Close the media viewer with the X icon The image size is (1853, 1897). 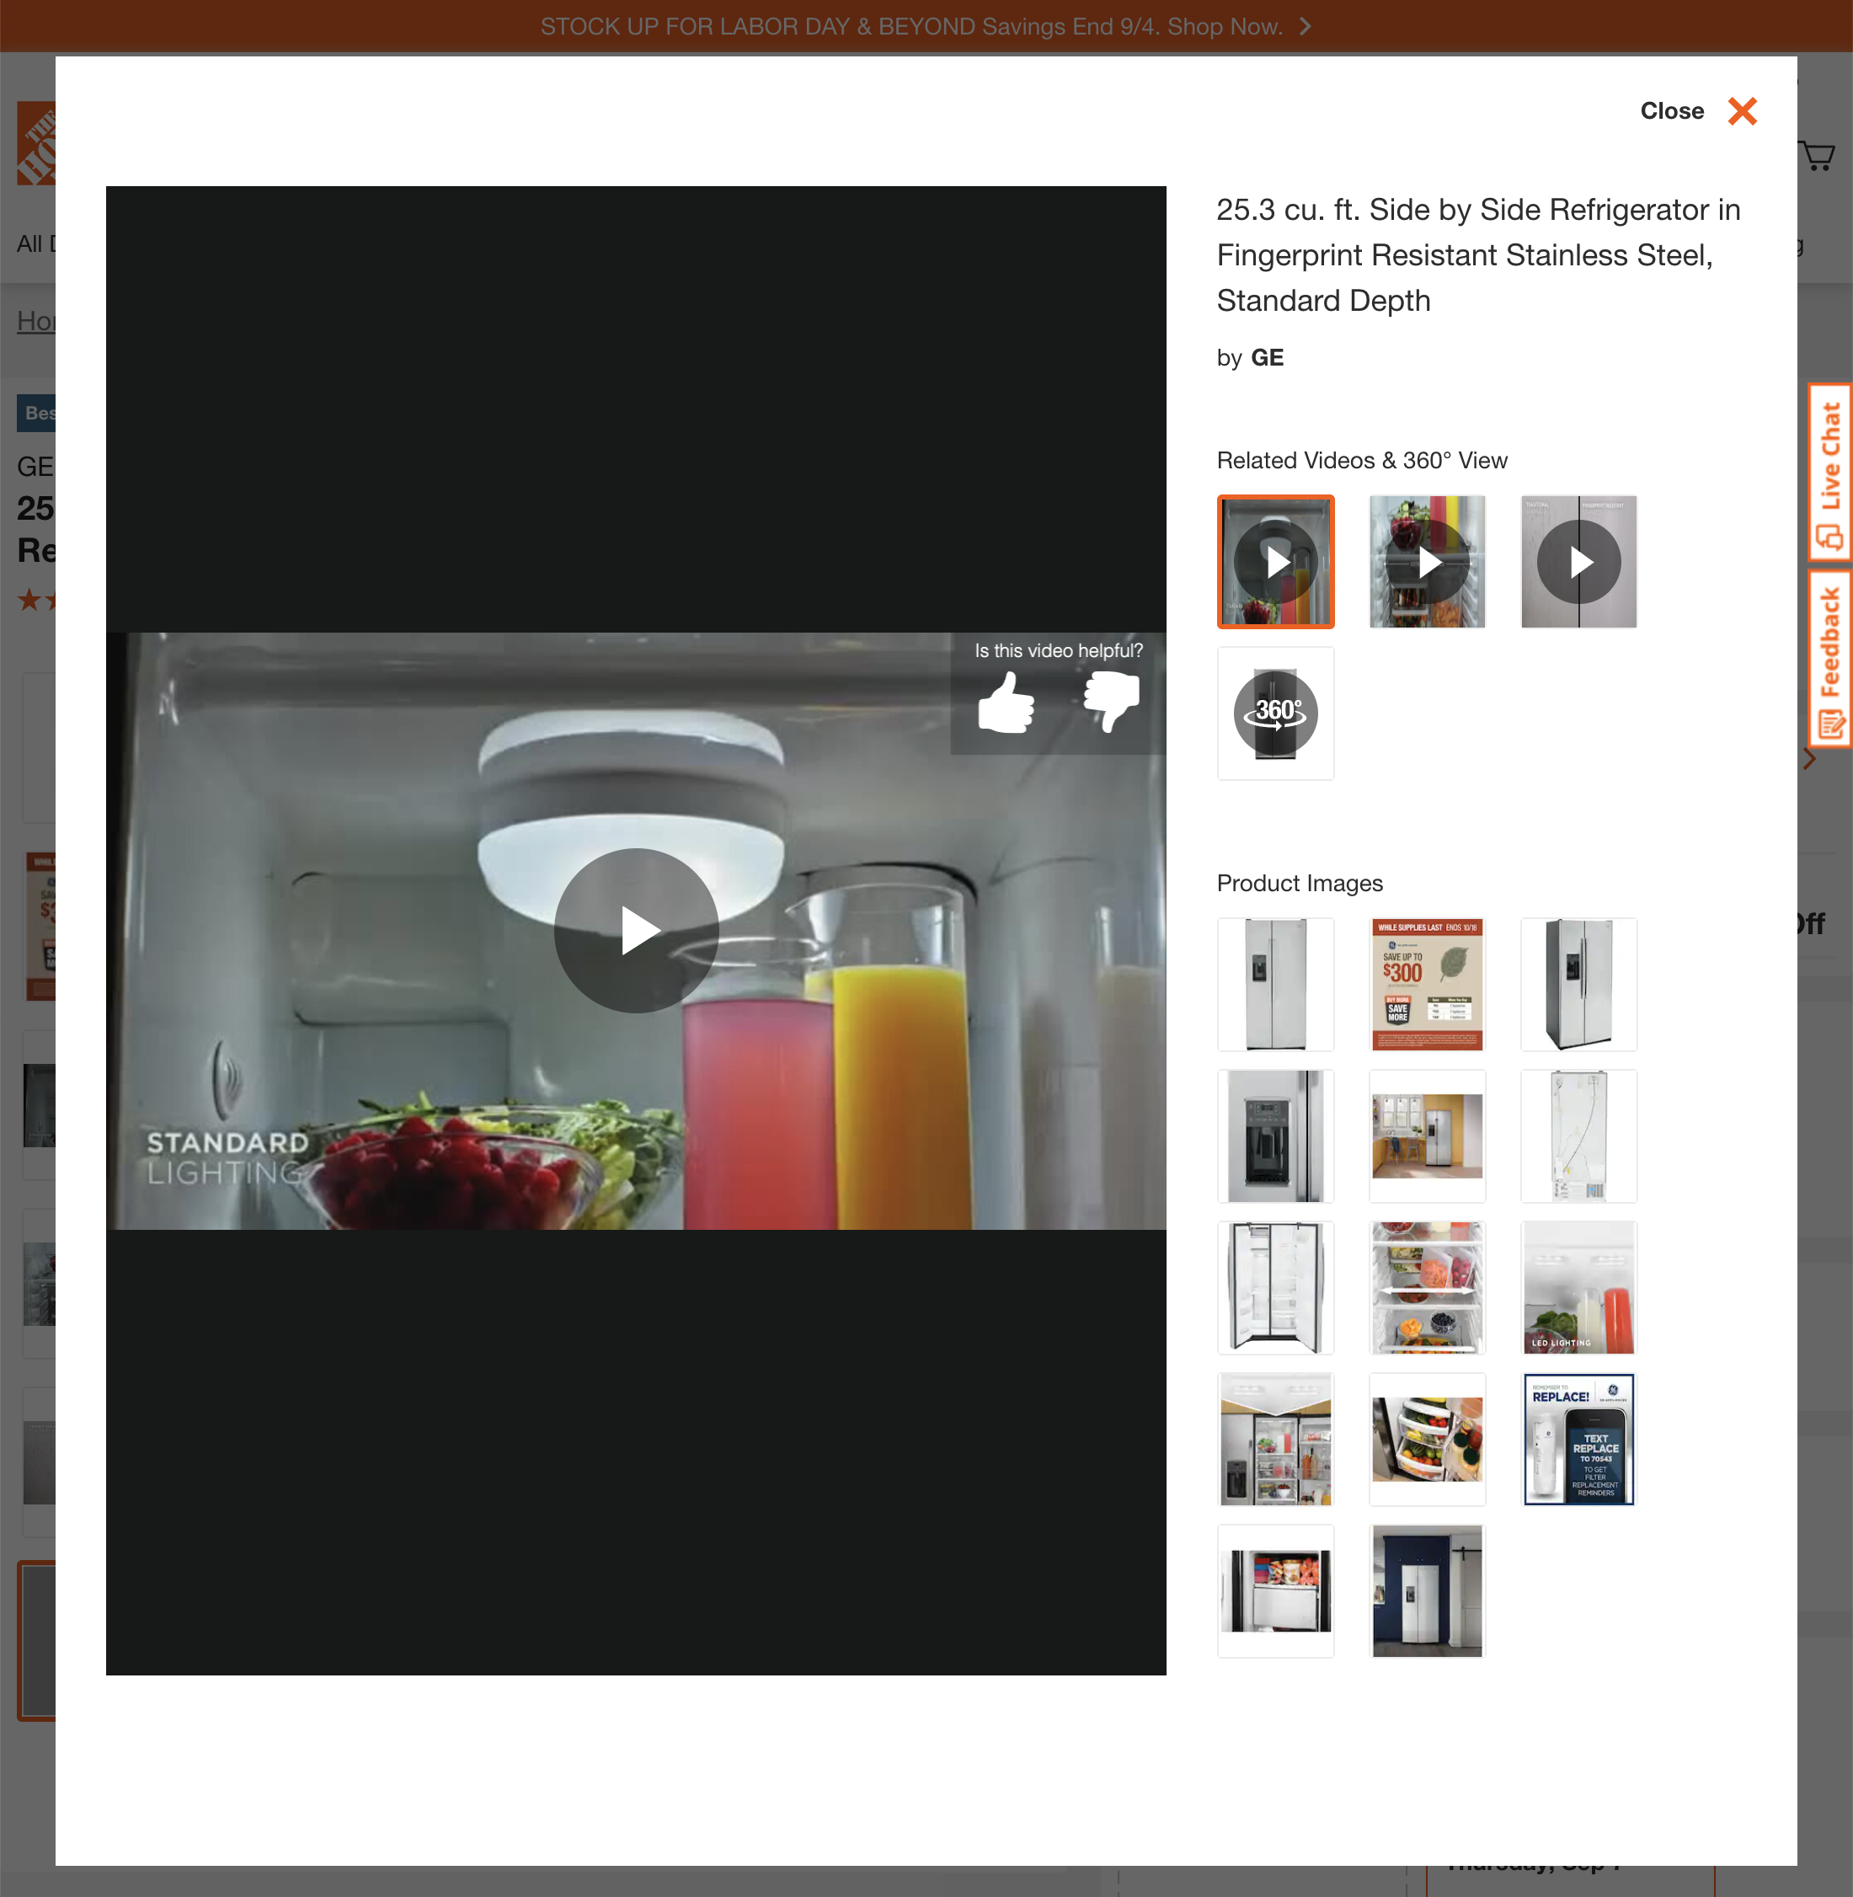1741,111
